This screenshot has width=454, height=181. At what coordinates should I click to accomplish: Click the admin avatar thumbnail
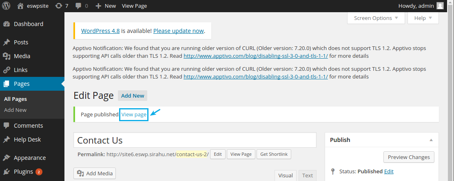(x=440, y=6)
